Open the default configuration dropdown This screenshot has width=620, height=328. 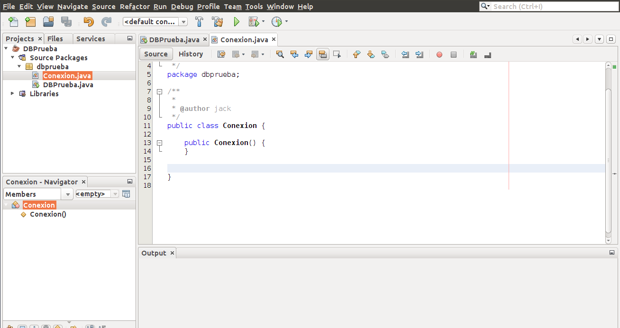[183, 21]
